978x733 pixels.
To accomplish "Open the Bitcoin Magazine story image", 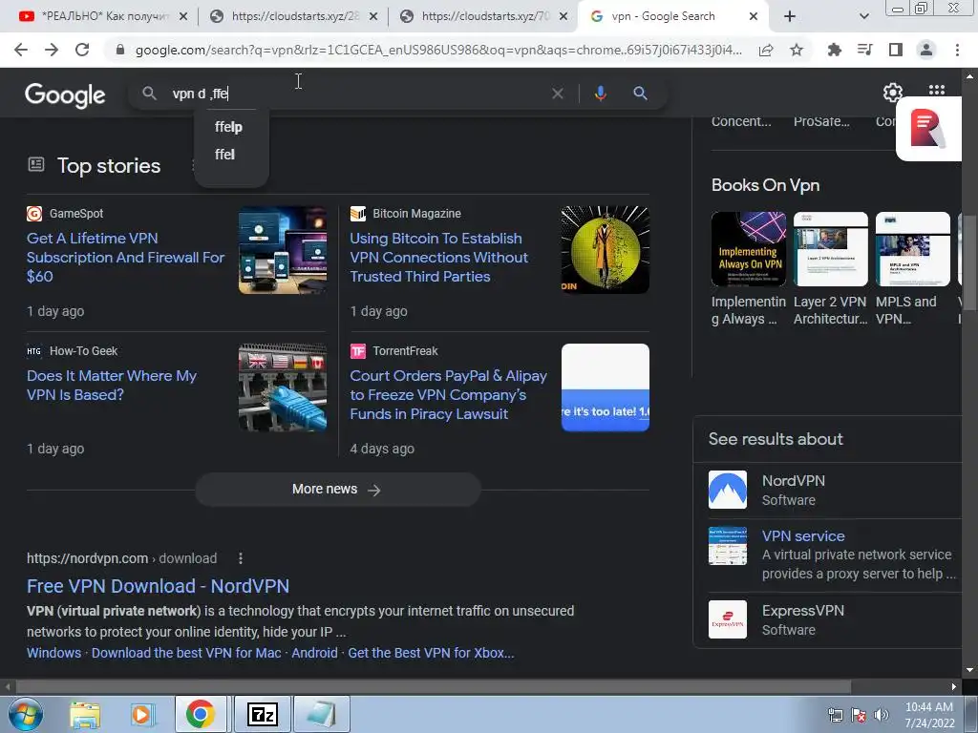I will coord(605,250).
